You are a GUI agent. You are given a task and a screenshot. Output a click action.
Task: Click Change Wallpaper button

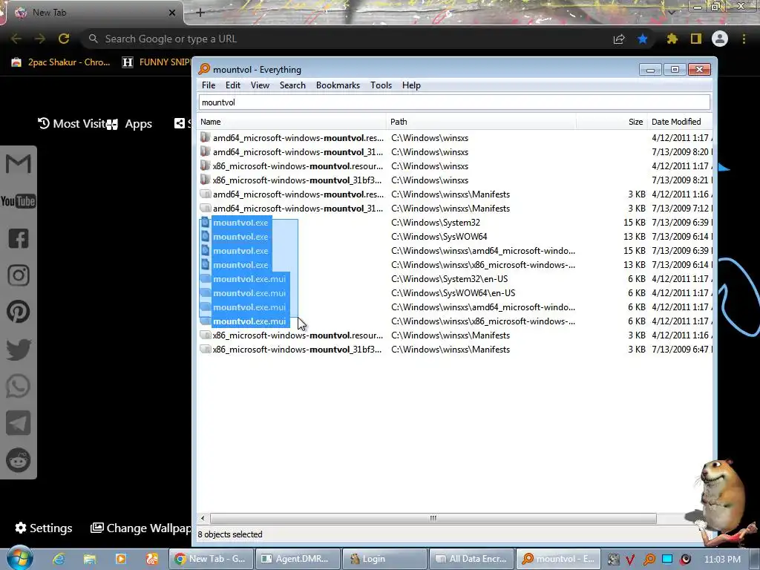(x=141, y=528)
